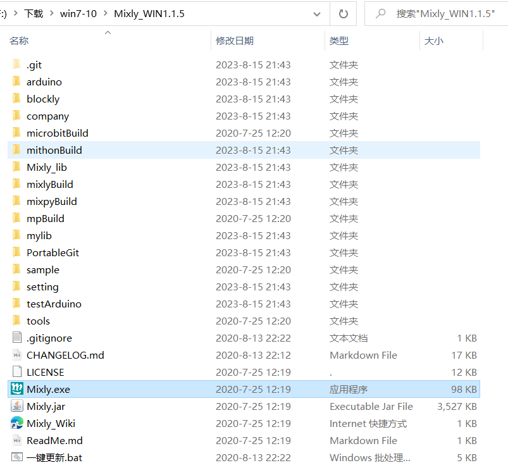The image size is (508, 470).
Task: Click the 应用程序 type of Mixly.exe
Action: (x=349, y=389)
